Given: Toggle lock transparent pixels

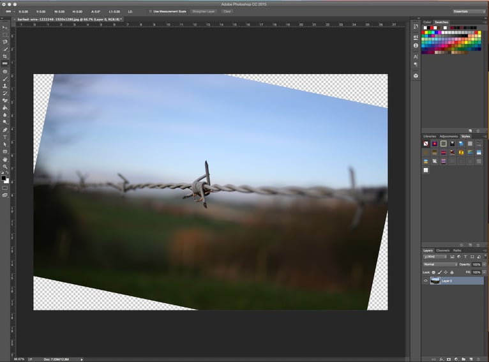Looking at the screenshot, I should (433, 272).
